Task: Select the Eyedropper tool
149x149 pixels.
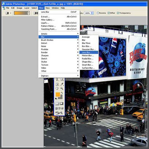Action: click(62, 84)
